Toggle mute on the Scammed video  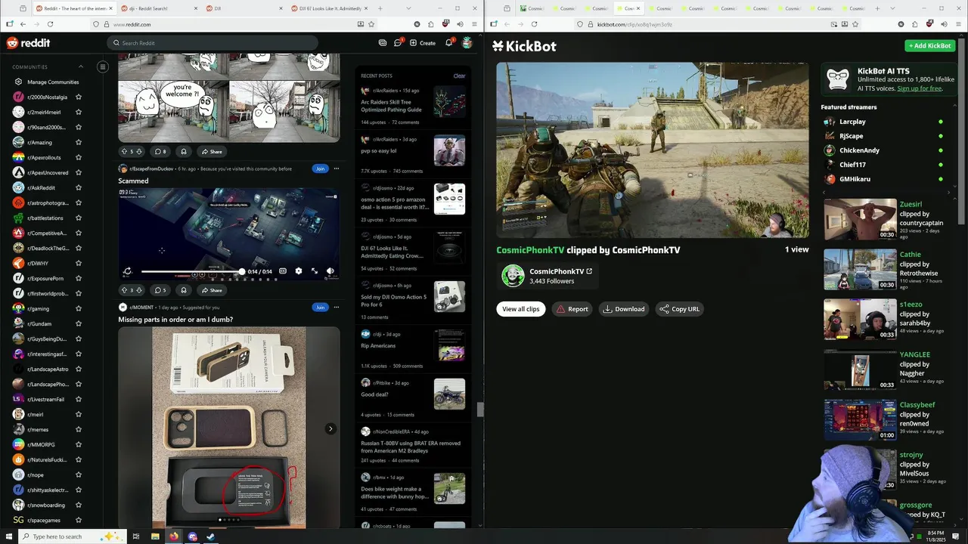point(330,271)
